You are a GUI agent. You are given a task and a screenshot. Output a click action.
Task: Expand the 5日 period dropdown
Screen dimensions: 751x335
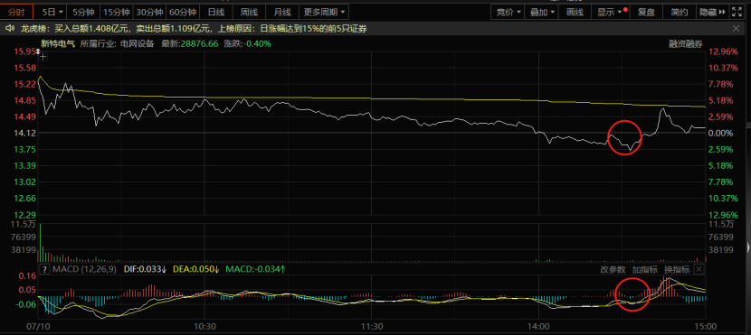click(x=52, y=12)
